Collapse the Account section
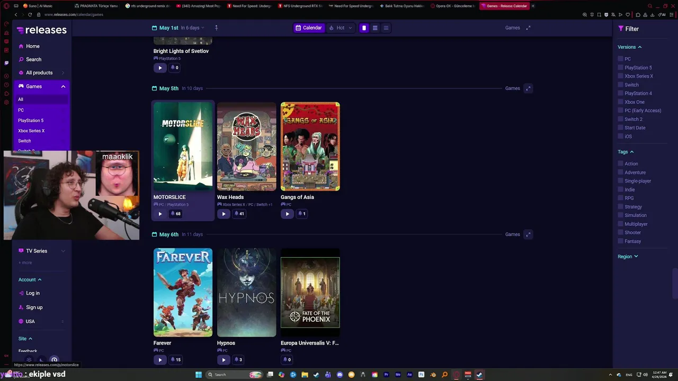Viewport: 678px width, 381px height. point(30,279)
